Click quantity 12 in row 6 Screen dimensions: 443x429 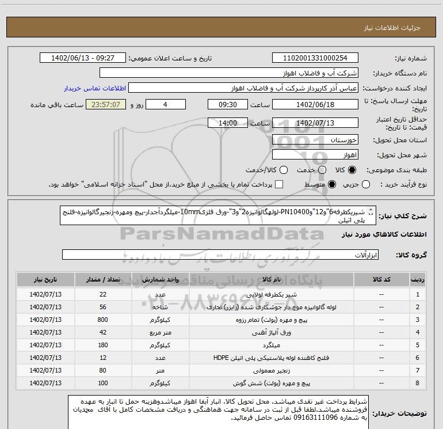coord(103,358)
